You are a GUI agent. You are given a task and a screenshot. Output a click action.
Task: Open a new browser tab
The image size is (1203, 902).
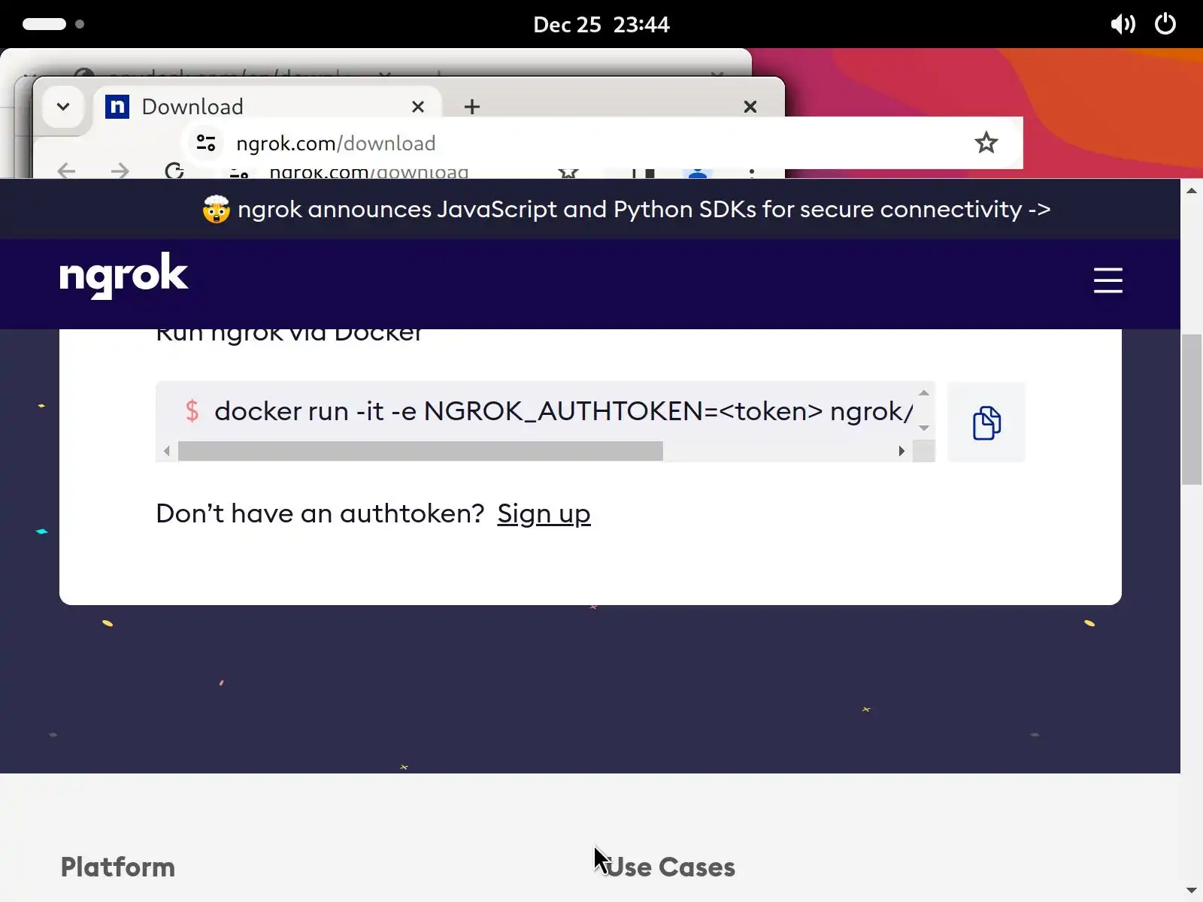pyautogui.click(x=471, y=107)
